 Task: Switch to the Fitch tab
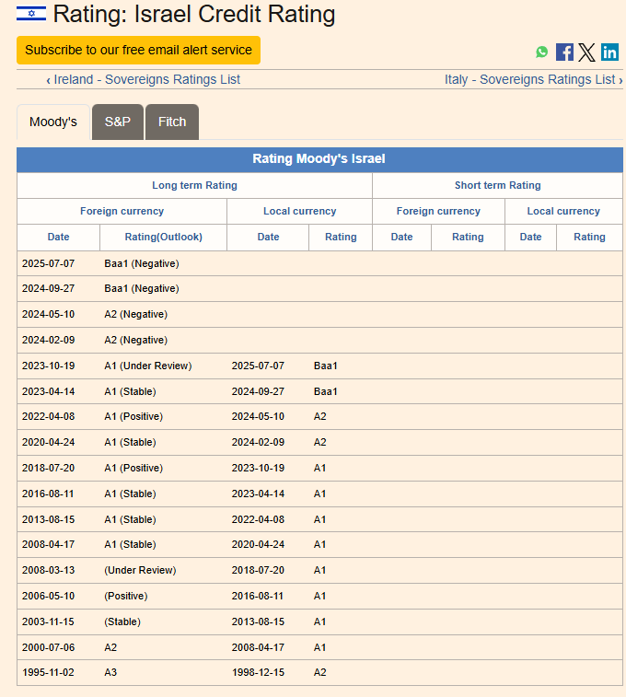[x=172, y=122]
